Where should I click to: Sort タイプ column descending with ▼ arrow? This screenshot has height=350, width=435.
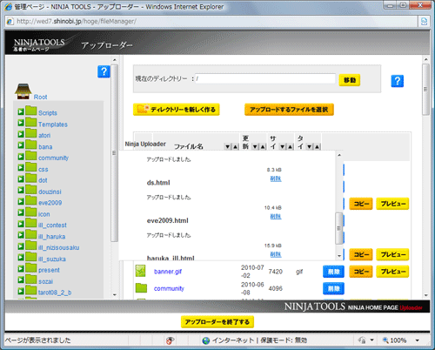click(310, 147)
